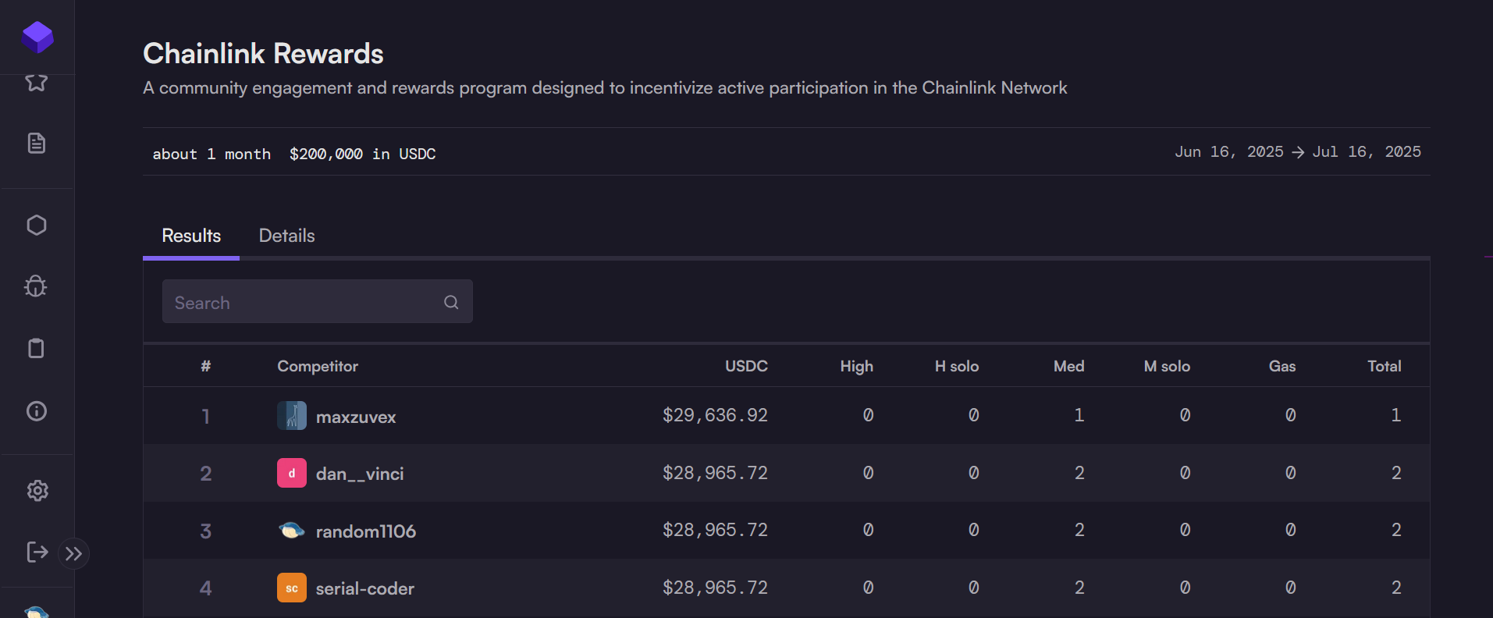Click the search magnifier icon

coord(451,302)
